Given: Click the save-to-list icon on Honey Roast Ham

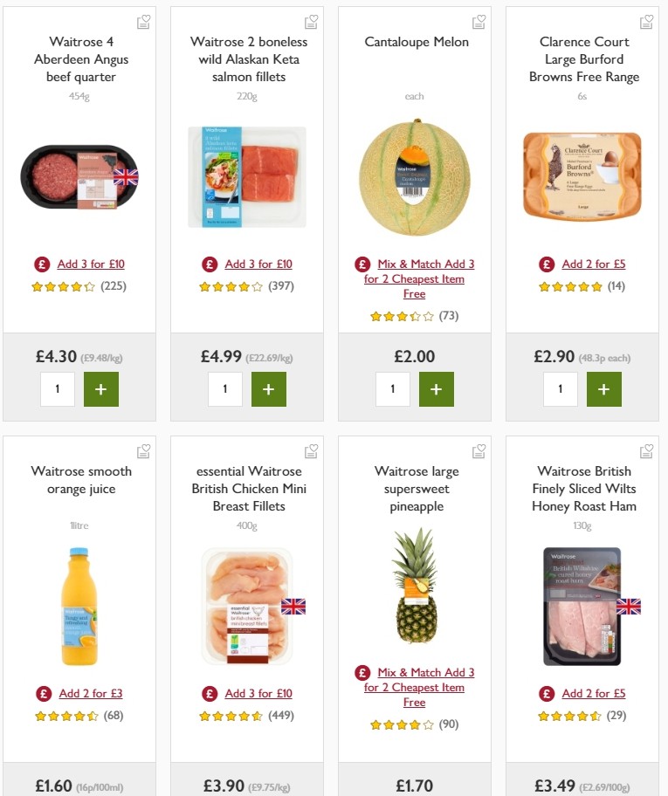Looking at the screenshot, I should 646,451.
